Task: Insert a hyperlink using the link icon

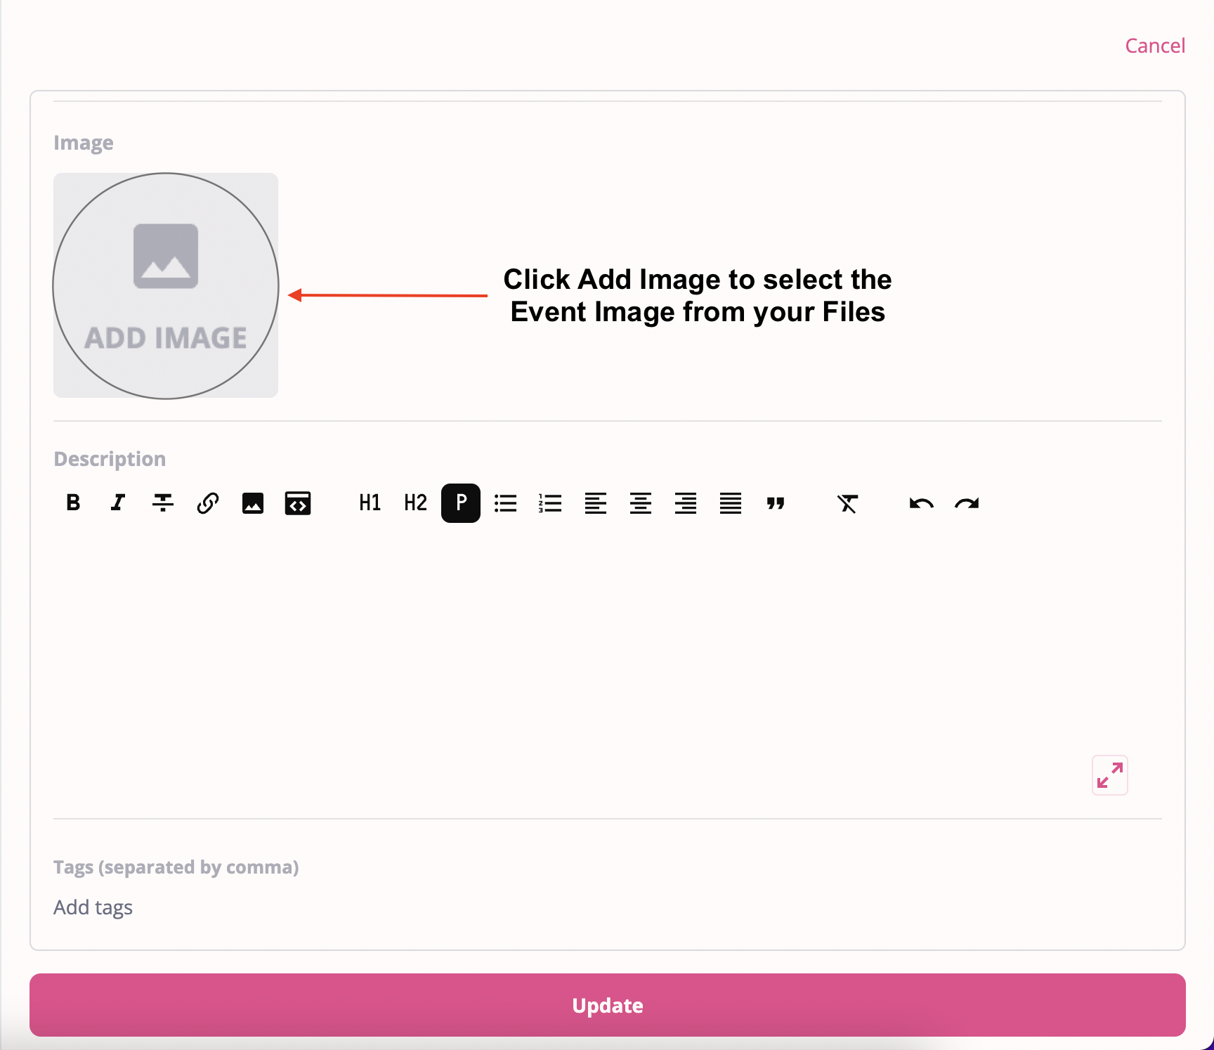Action: (207, 503)
